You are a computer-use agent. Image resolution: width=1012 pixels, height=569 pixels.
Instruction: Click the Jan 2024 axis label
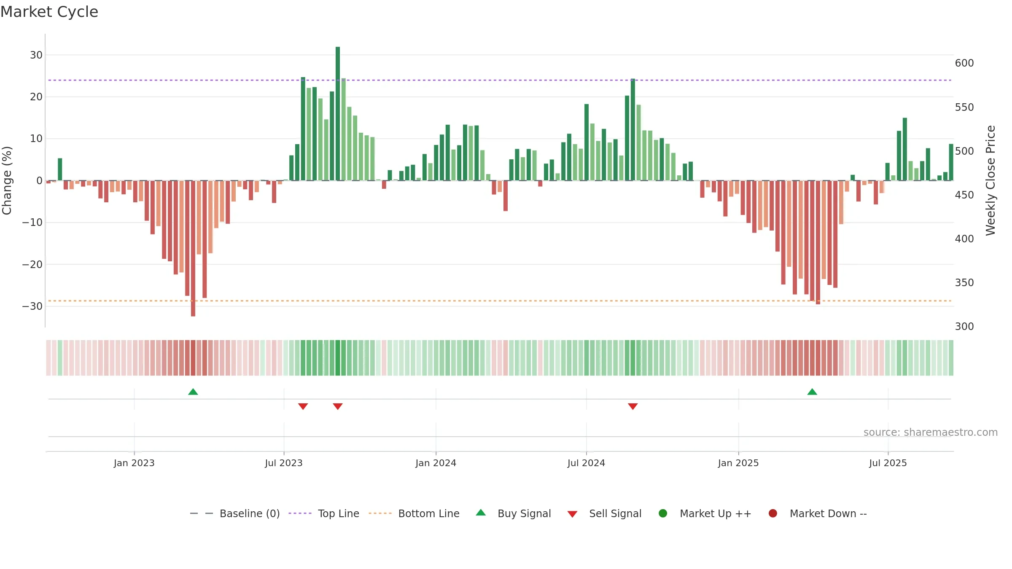pos(436,463)
